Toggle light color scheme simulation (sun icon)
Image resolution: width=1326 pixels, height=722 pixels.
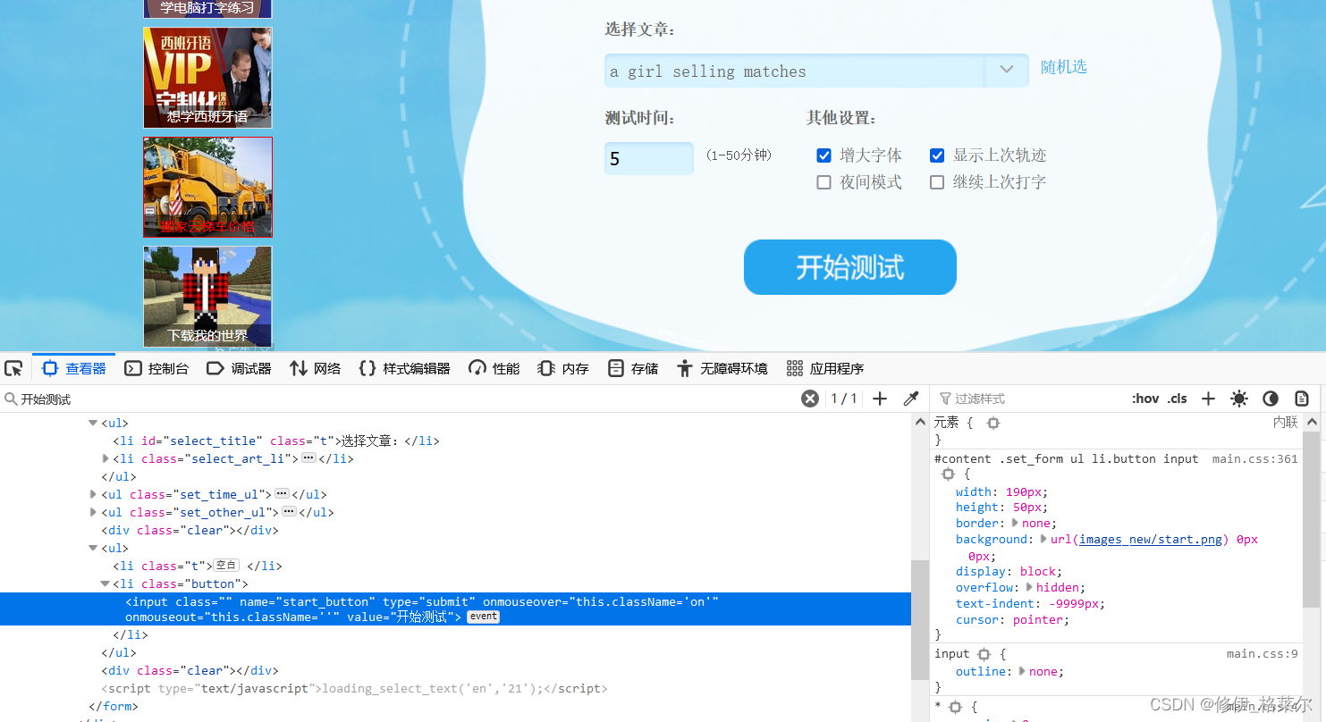pyautogui.click(x=1239, y=399)
